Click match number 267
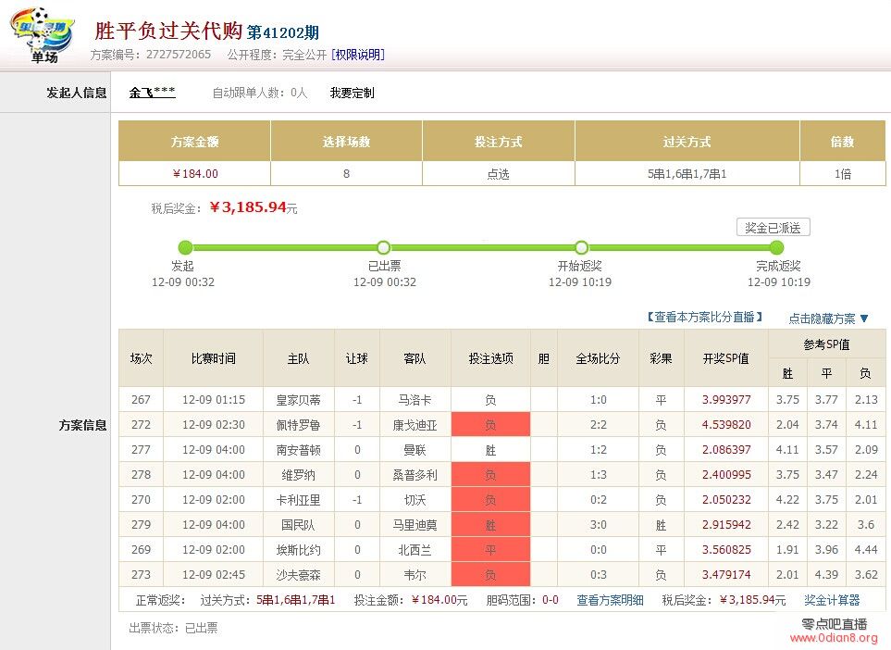 (141, 400)
